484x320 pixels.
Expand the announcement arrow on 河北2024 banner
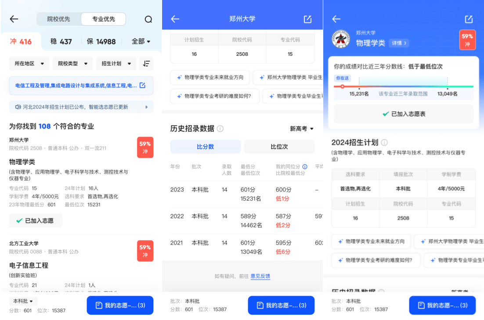[147, 107]
